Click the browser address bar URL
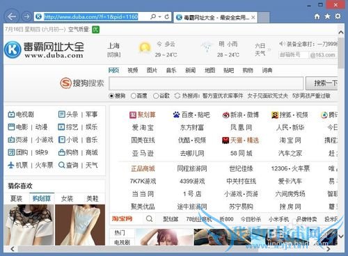 coord(91,17)
